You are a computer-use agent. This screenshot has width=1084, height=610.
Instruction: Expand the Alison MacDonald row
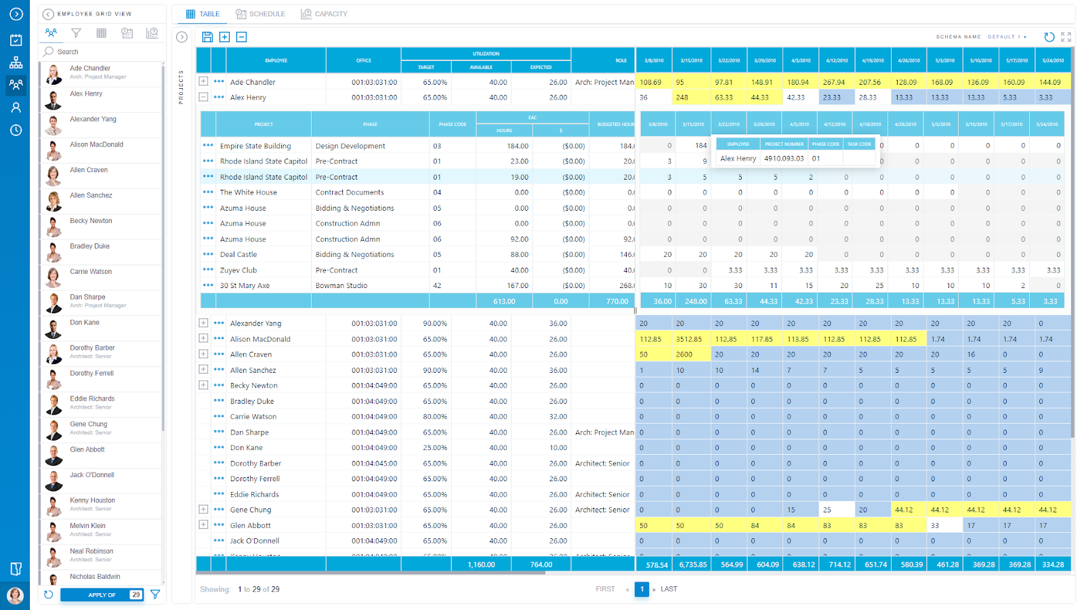pyautogui.click(x=203, y=338)
